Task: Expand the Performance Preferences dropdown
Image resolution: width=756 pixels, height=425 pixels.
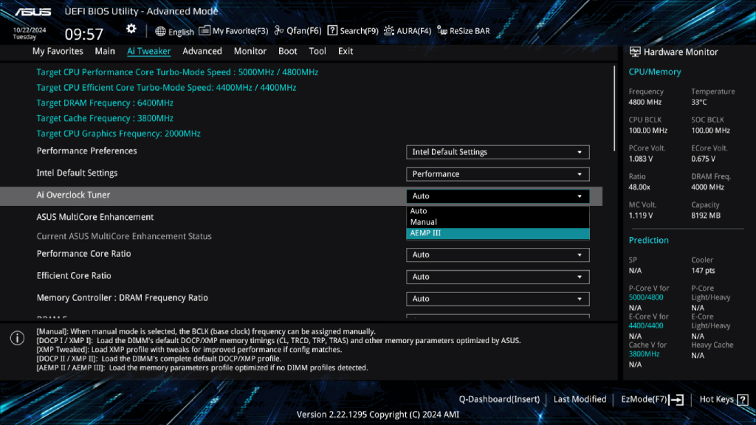Action: point(498,152)
